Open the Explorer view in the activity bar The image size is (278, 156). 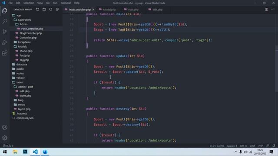(5, 10)
